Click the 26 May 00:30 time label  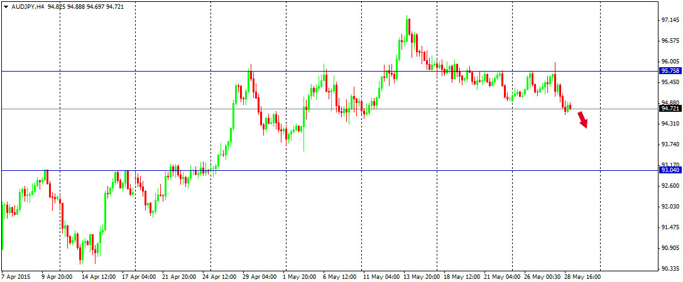542,277
